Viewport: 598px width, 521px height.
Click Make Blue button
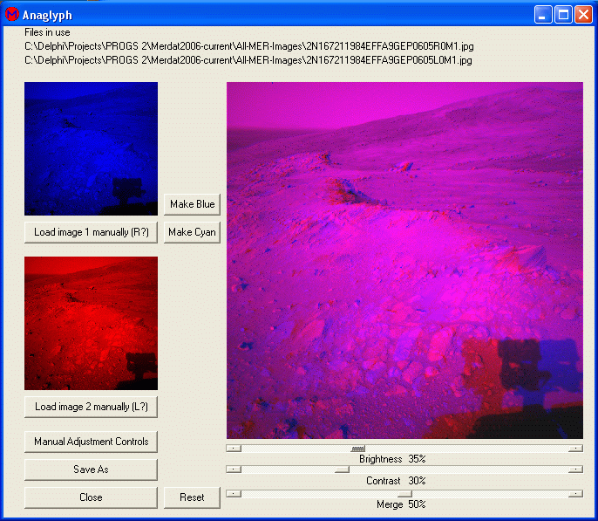(192, 204)
